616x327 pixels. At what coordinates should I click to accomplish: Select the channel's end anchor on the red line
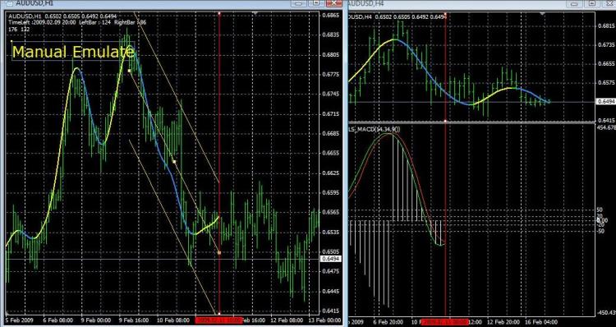[x=219, y=253]
